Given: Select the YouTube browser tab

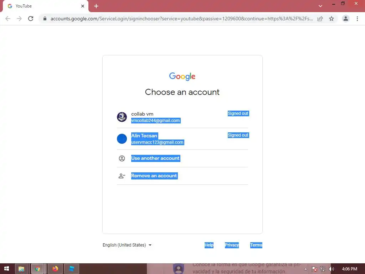Looking at the screenshot, I should (x=45, y=6).
